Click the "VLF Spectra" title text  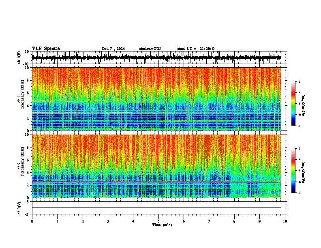pos(46,49)
